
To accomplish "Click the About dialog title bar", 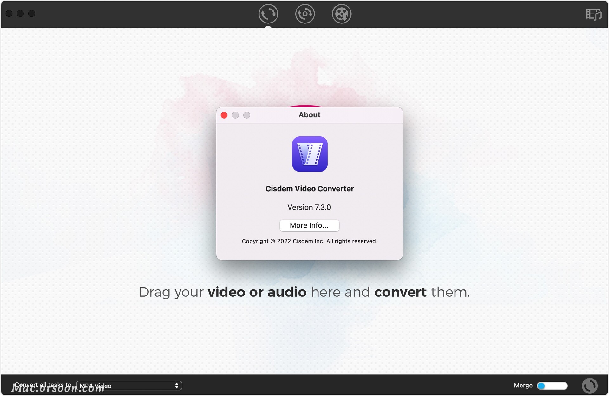I will [x=309, y=115].
